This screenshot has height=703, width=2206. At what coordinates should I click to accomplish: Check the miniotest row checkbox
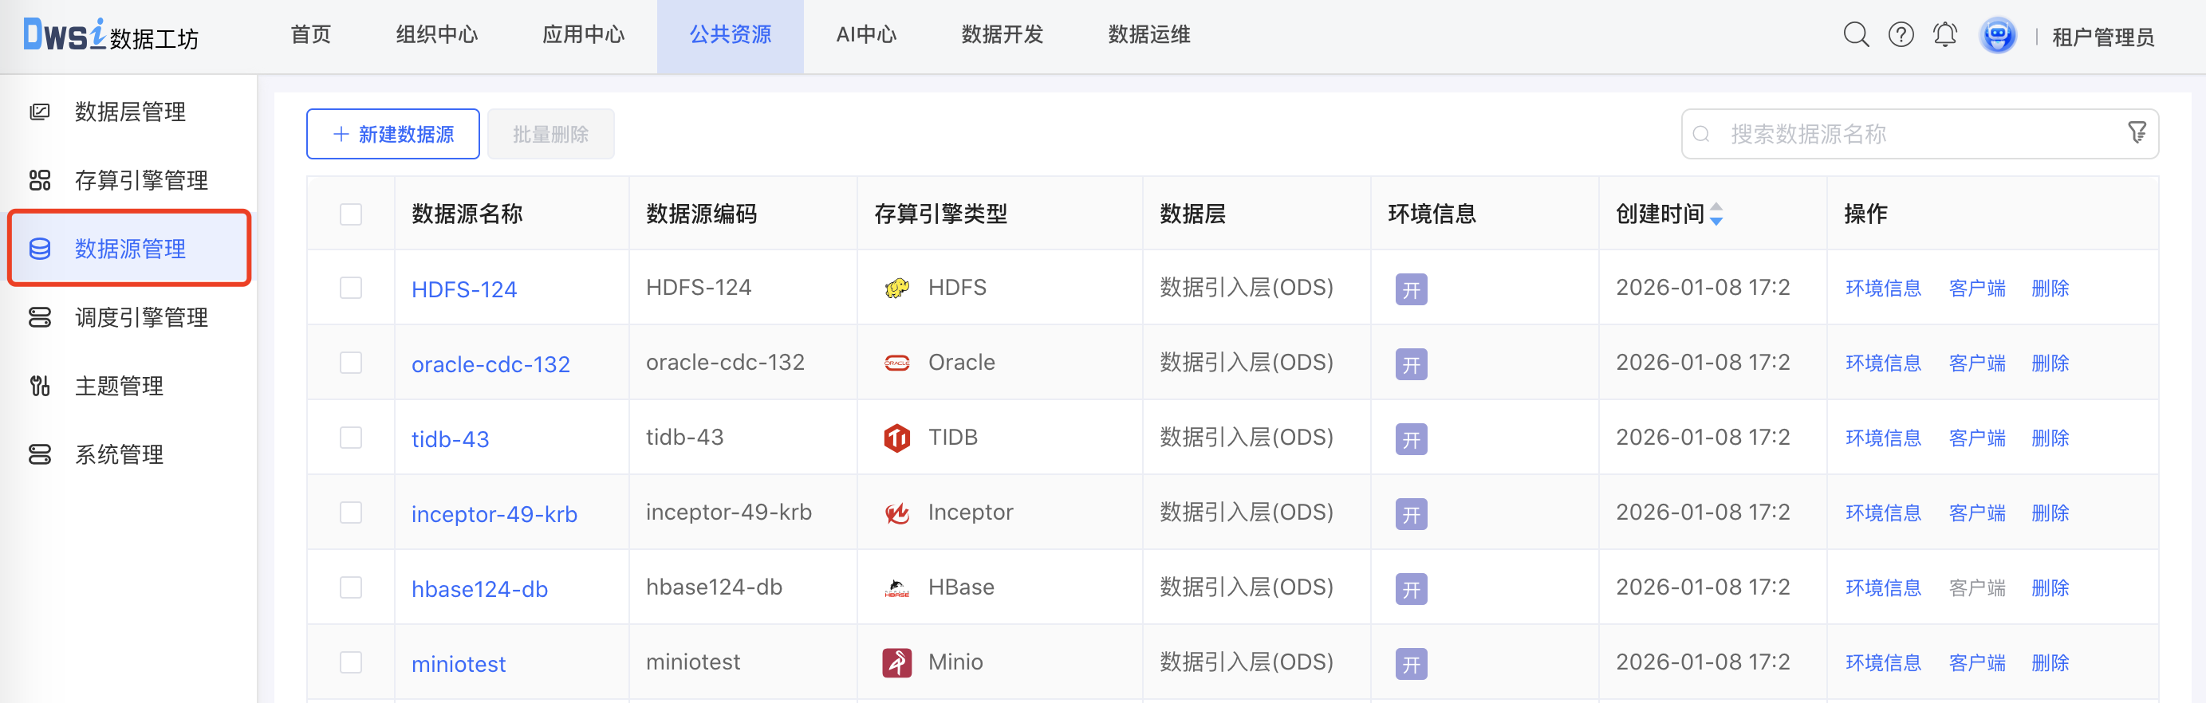[351, 663]
